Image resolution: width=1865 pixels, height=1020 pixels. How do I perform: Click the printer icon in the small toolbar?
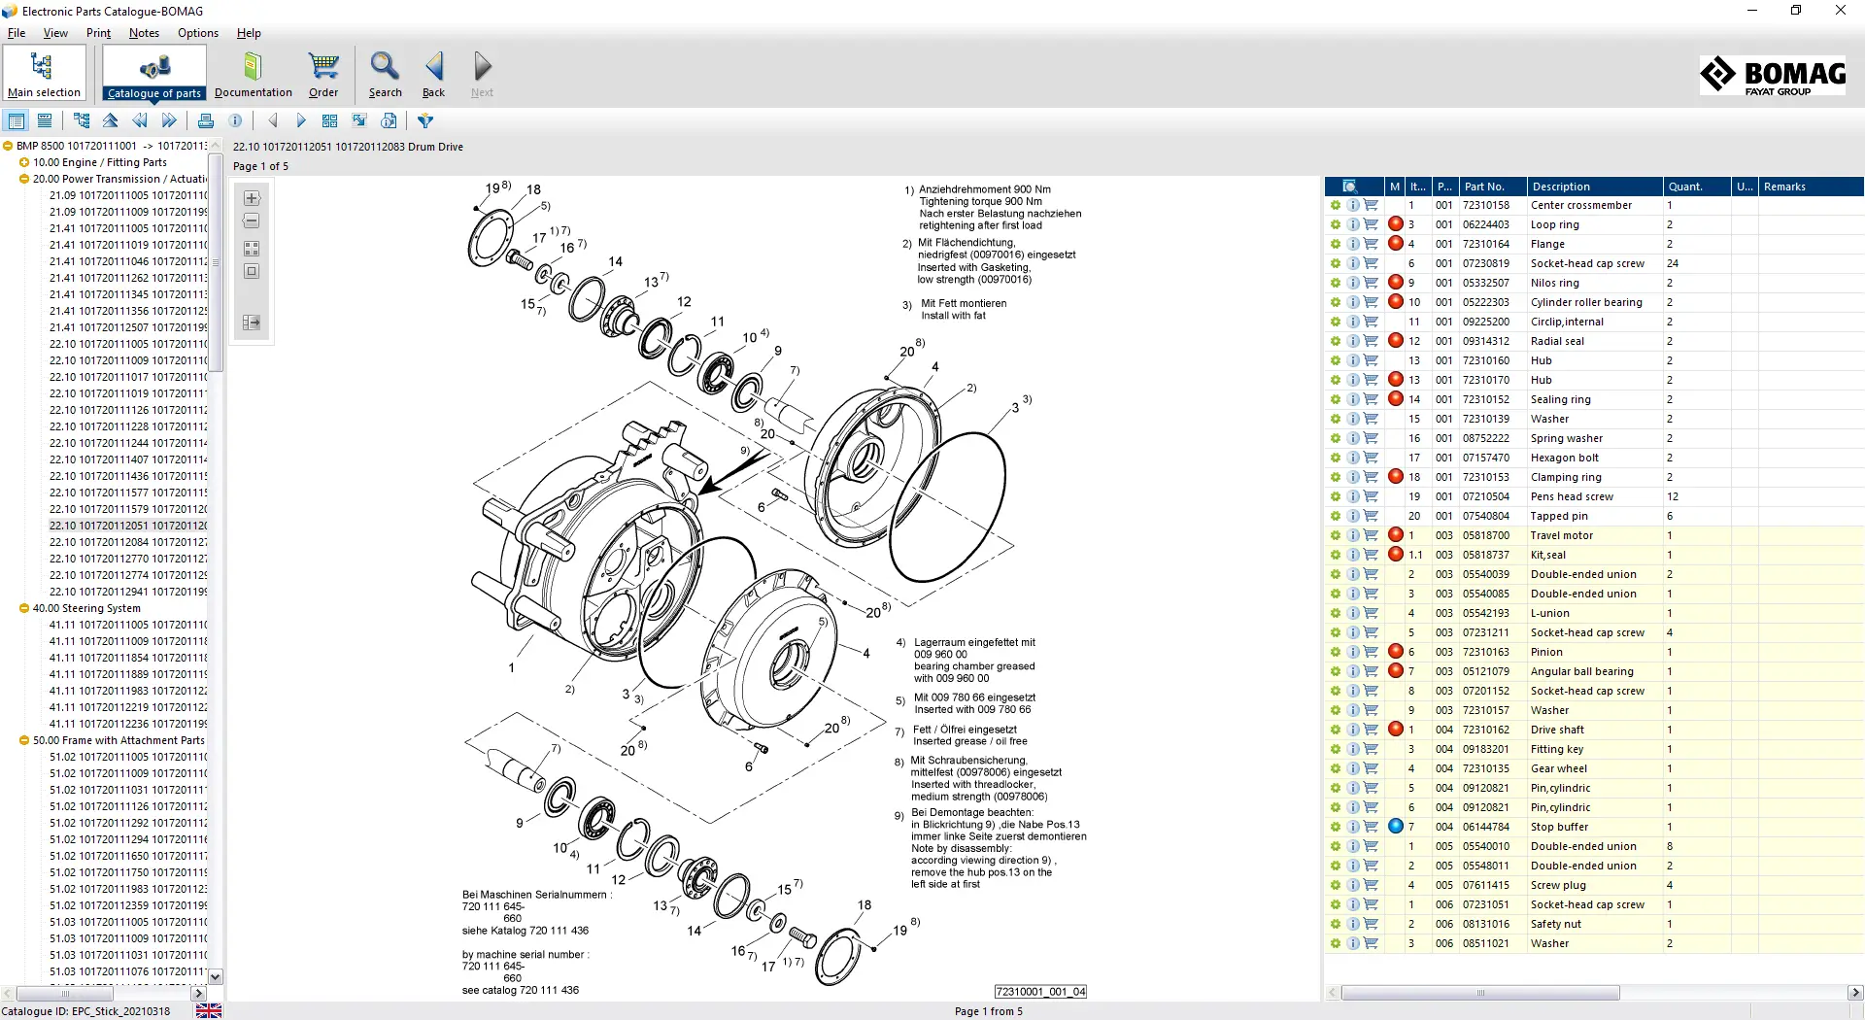tap(206, 120)
